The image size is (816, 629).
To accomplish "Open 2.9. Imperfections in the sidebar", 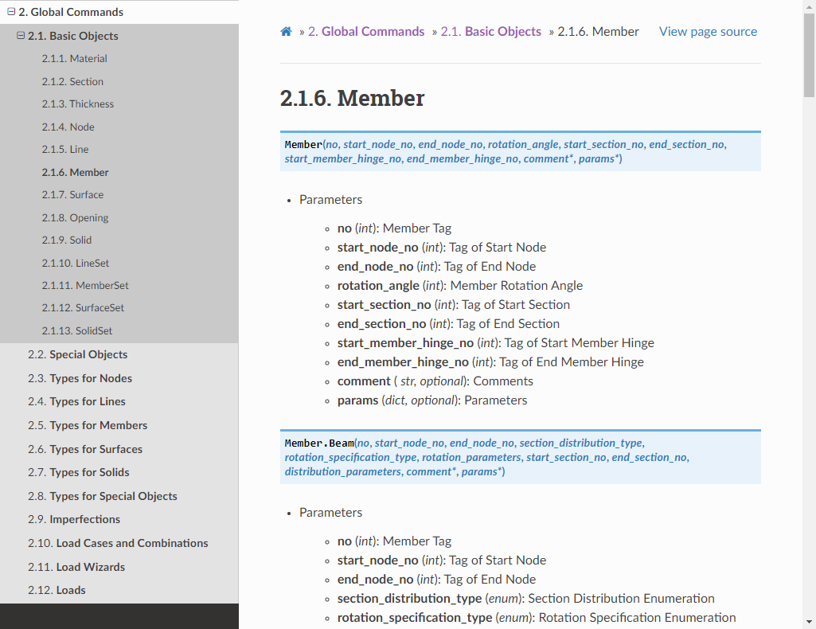I will [72, 519].
